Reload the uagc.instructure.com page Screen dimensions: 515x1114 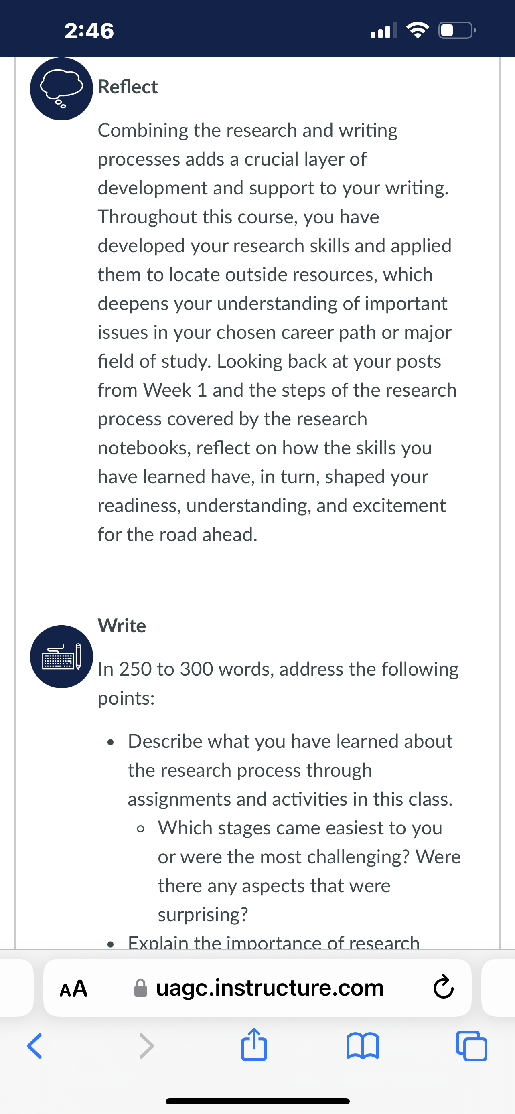[x=443, y=988]
